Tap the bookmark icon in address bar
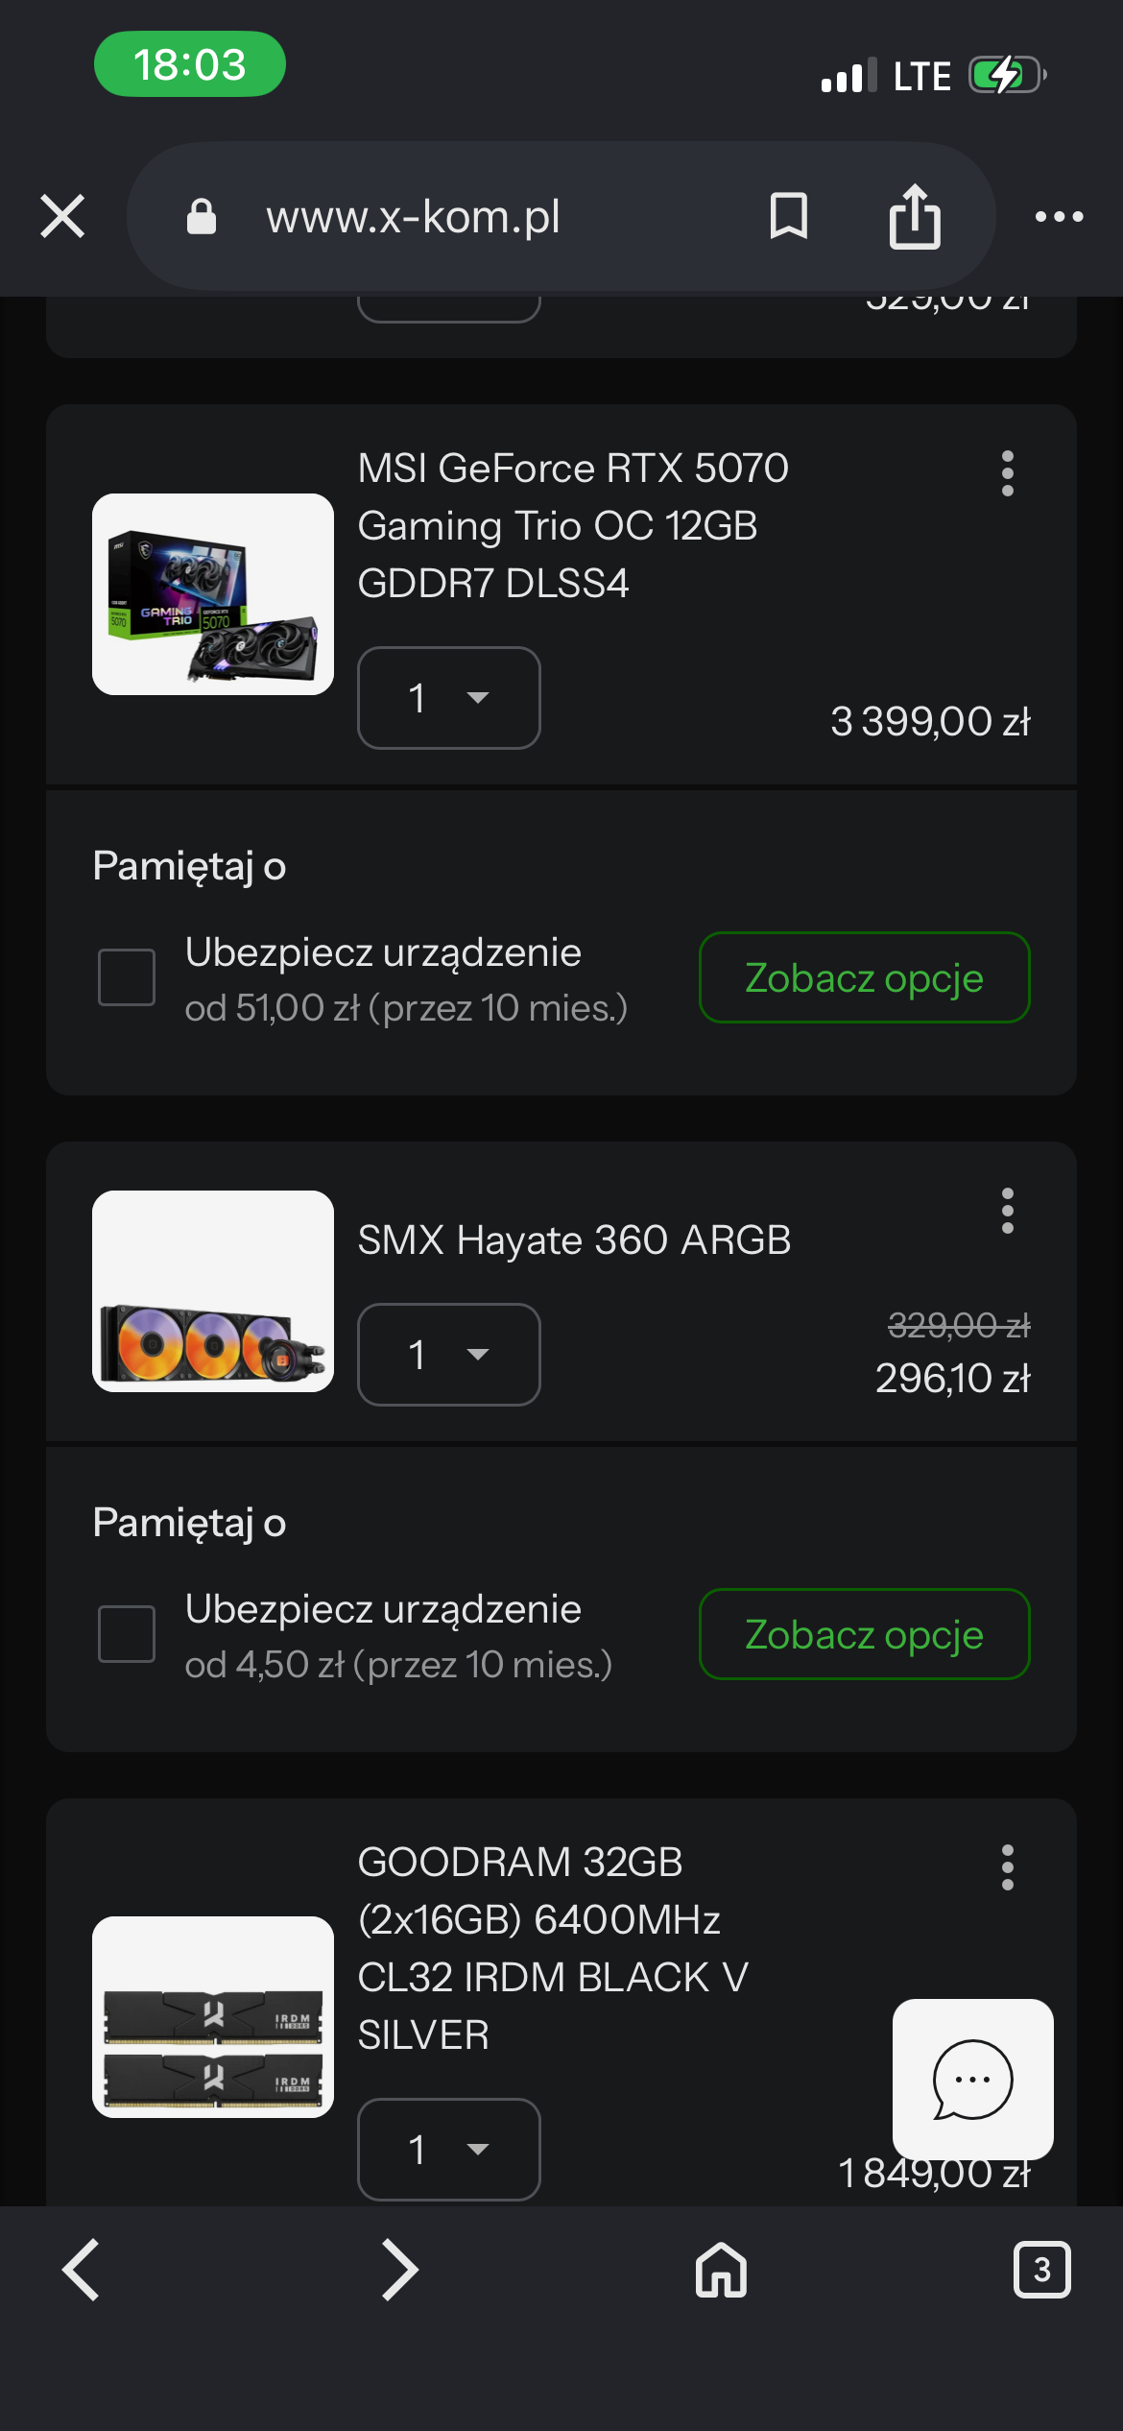Viewport: 1123px width, 2431px height. (x=788, y=216)
